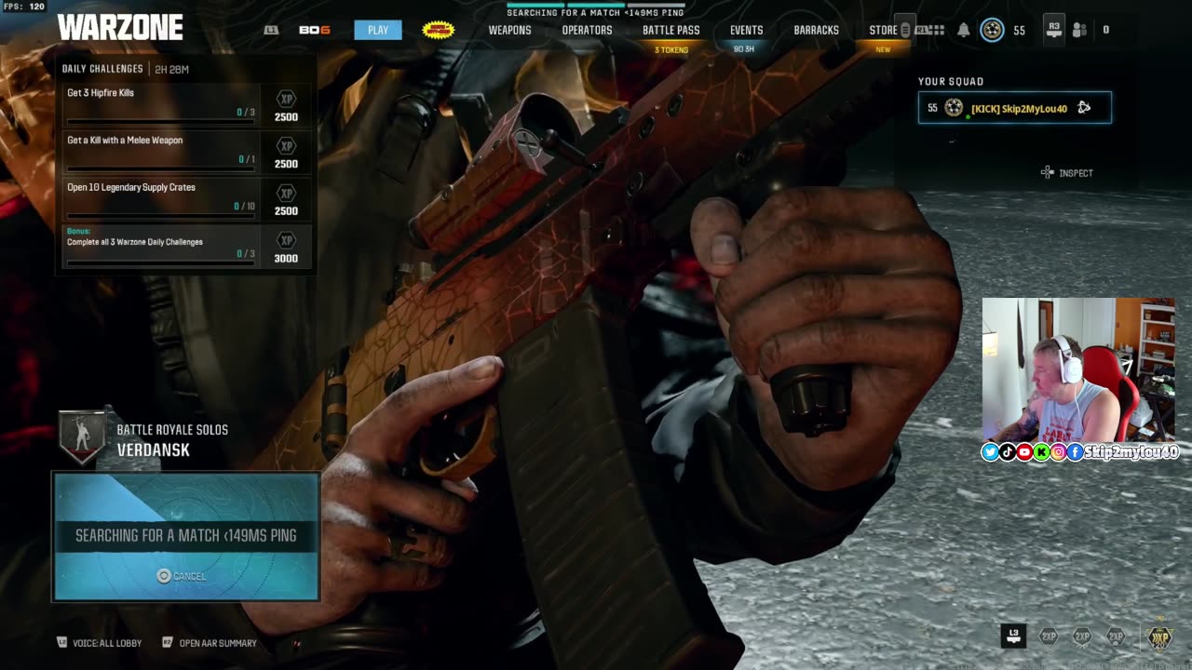Click the top Searching For A Match status
The width and height of the screenshot is (1192, 670).
(x=595, y=12)
